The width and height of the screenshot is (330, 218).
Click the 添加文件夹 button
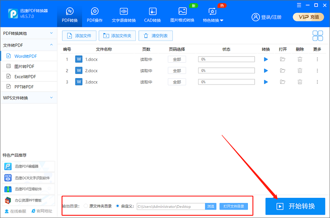117,36
